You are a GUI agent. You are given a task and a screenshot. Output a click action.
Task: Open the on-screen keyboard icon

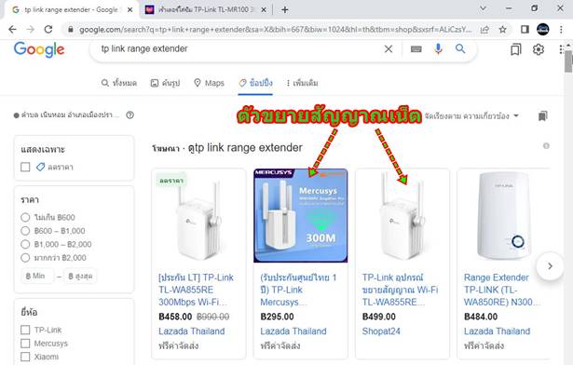416,49
